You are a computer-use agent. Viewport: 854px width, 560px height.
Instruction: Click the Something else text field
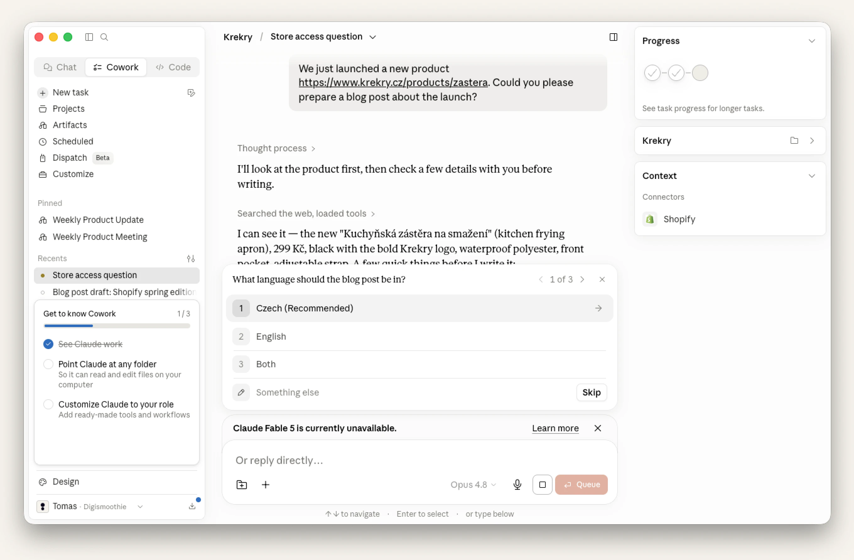(413, 392)
